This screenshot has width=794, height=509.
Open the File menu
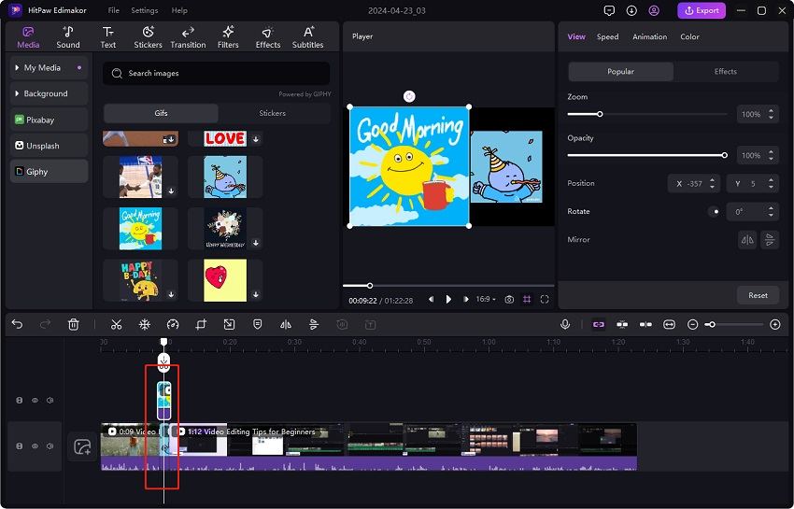click(113, 10)
